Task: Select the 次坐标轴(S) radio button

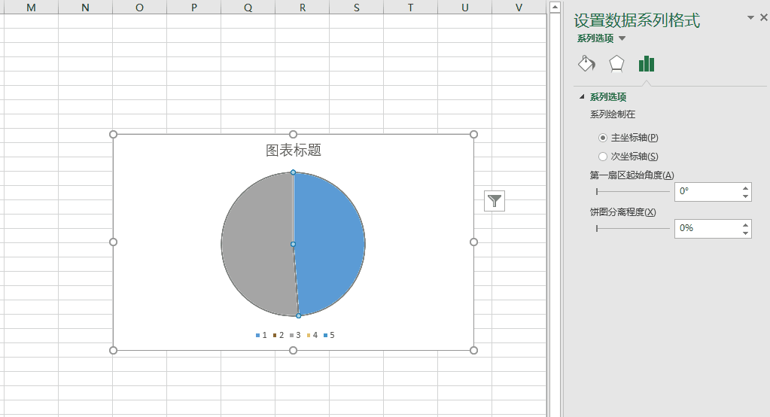Action: point(603,157)
